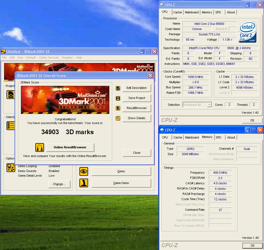Open the Edit menu in 3DMark2001

pos(12,58)
